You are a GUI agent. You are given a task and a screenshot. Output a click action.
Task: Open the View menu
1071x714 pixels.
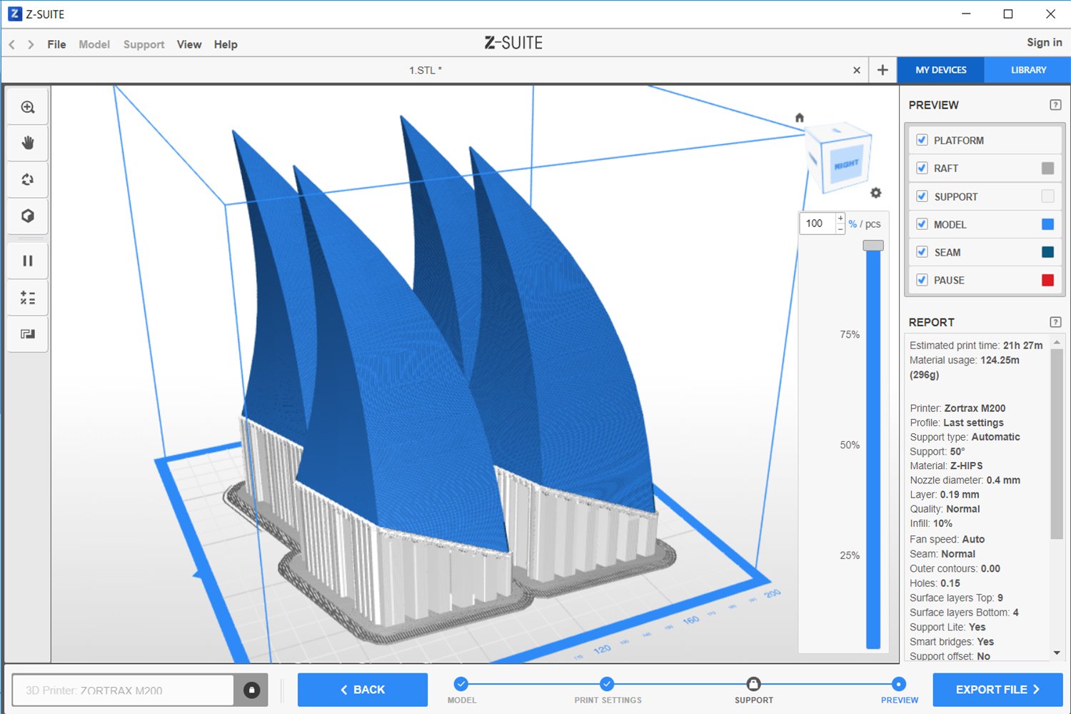[x=189, y=44]
